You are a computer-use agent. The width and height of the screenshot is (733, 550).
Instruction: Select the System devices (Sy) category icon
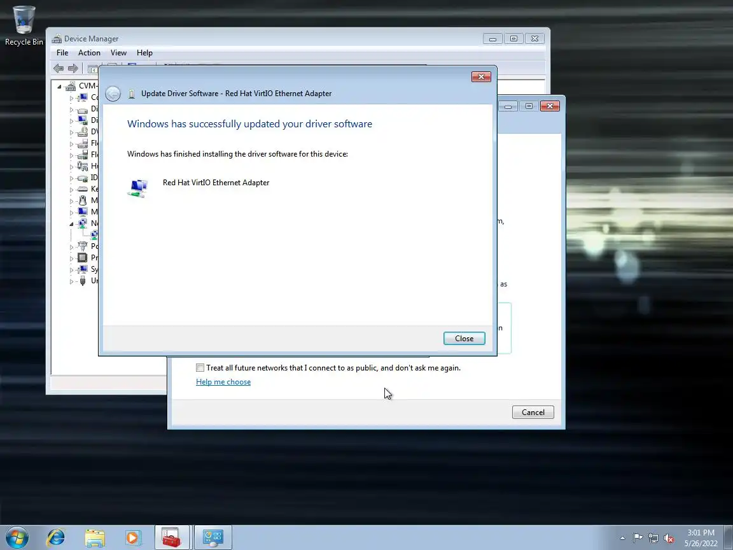(82, 269)
